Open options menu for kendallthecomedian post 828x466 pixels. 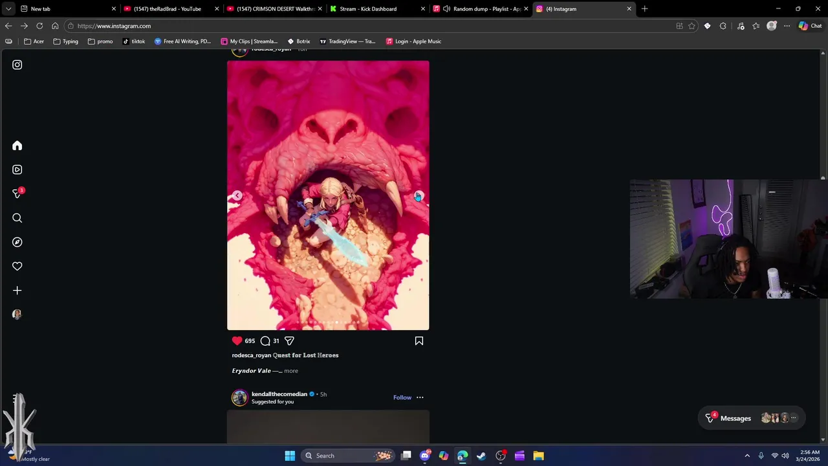pyautogui.click(x=420, y=397)
